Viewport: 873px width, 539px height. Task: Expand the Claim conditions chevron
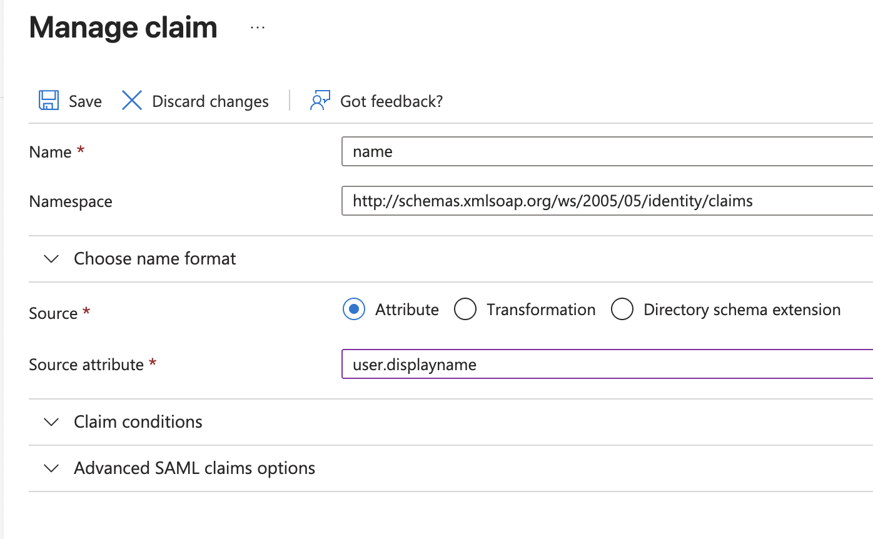point(53,422)
